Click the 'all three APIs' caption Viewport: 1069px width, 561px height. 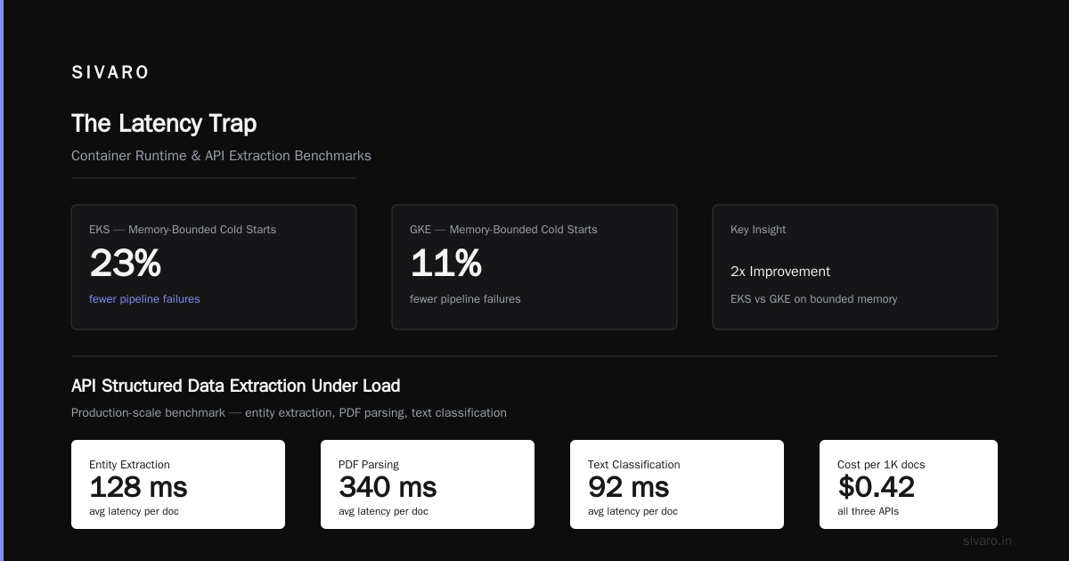click(x=868, y=511)
